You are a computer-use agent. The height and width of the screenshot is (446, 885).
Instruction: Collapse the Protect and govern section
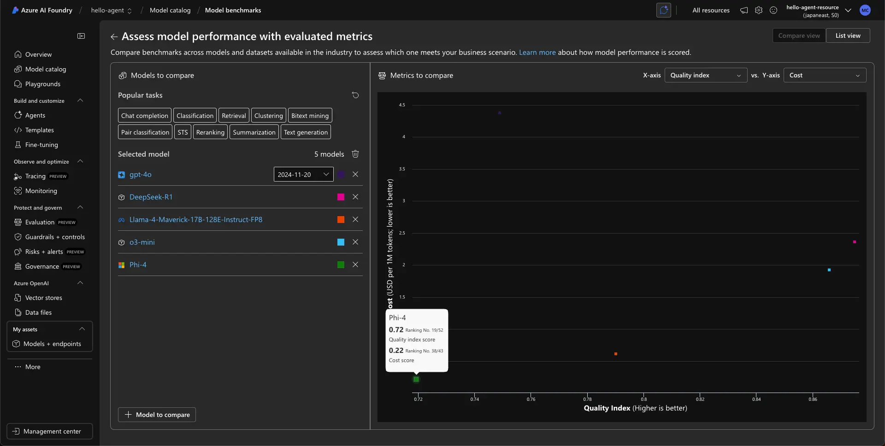[80, 207]
